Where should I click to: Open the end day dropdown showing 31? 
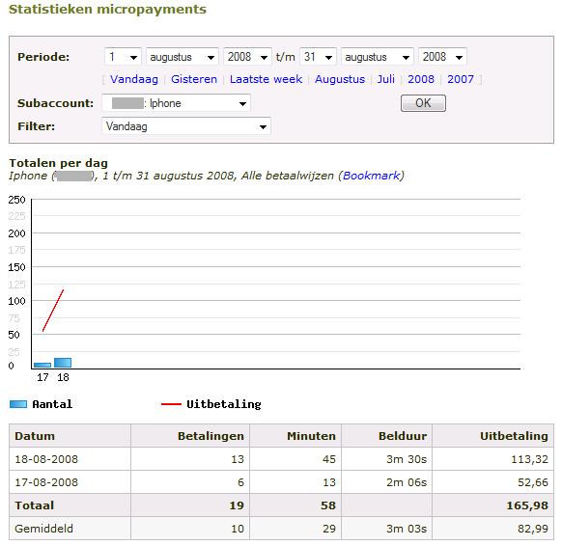[x=318, y=57]
